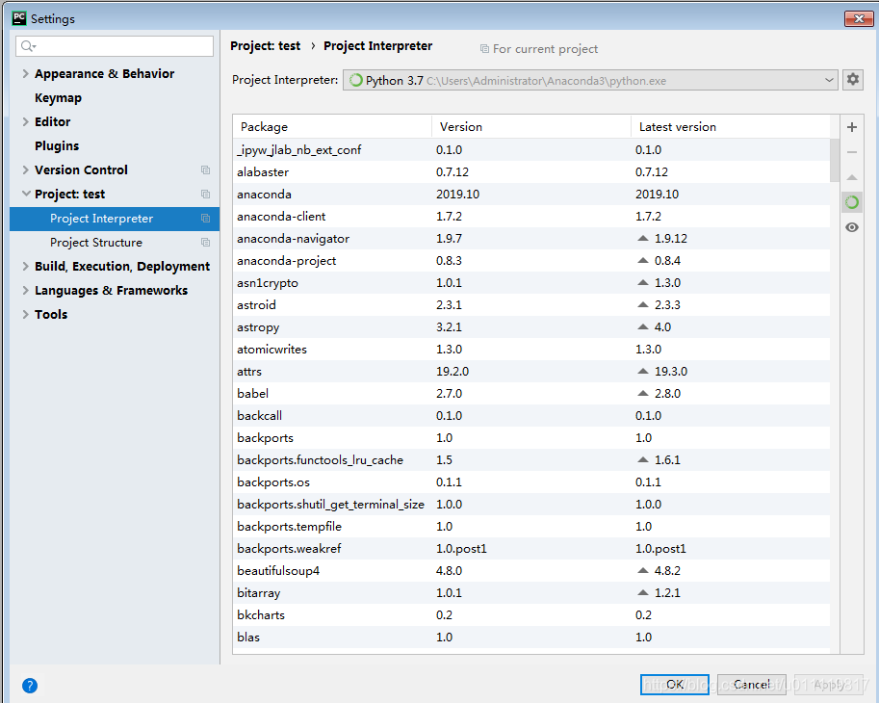Expand Languages & Frameworks chevron

point(25,291)
